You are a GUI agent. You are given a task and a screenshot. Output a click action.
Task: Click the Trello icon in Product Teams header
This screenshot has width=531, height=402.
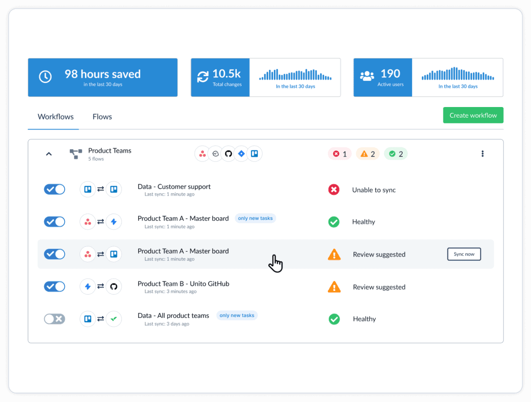click(254, 153)
